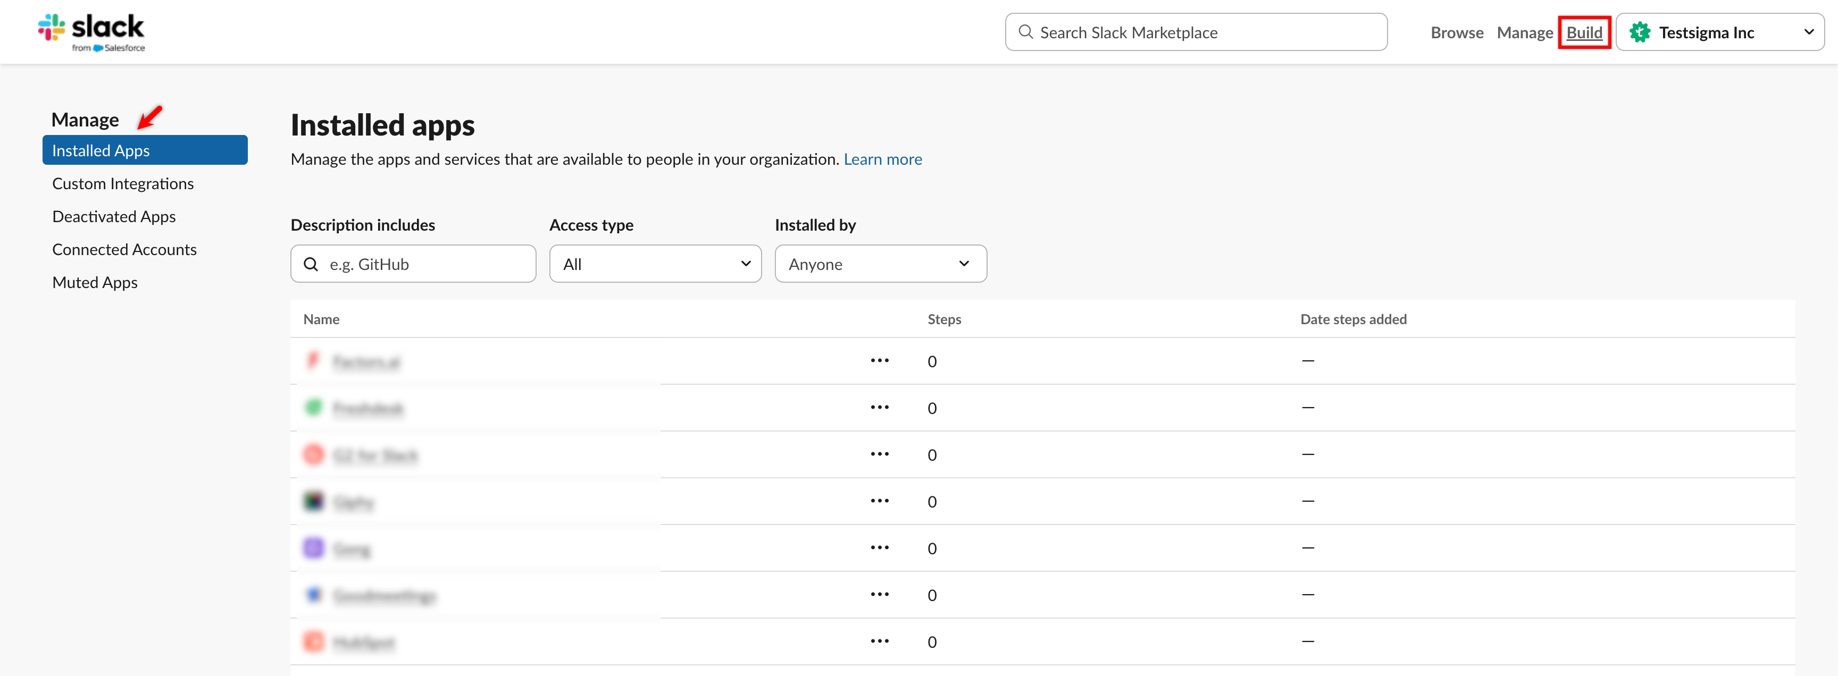This screenshot has height=676, width=1838.
Task: Open the Build tab in top navigation
Action: (x=1583, y=32)
